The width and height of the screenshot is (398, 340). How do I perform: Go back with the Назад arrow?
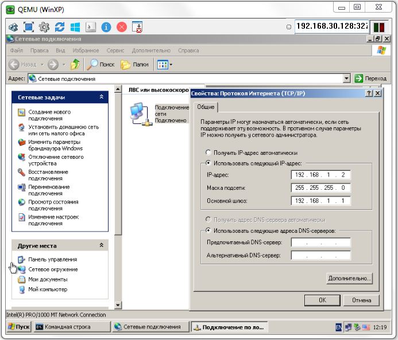point(23,65)
